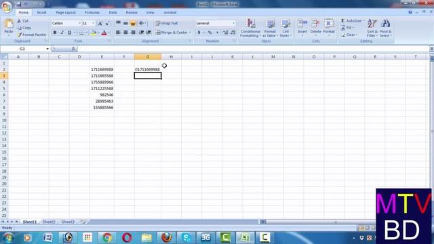
Task: Apply Comma Style
Action: (x=217, y=33)
